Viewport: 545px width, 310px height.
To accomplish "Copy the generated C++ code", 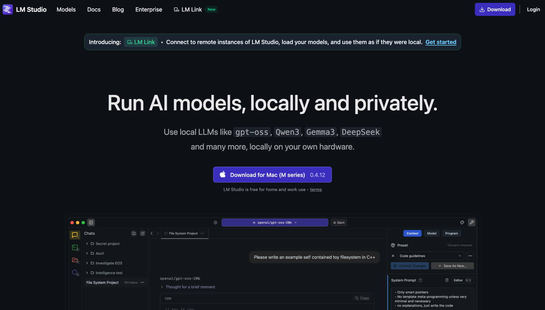I will (362, 298).
